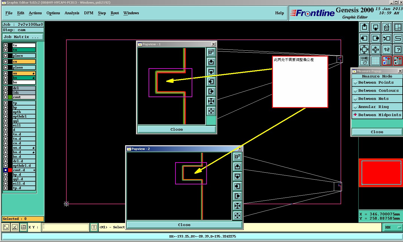Image resolution: width=403 pixels, height=242 pixels.
Task: Click Close button in Popview-1
Action: click(x=177, y=129)
